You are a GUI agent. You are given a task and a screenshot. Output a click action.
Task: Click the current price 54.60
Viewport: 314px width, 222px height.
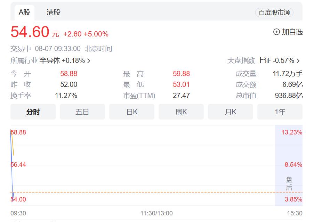[x=30, y=32]
